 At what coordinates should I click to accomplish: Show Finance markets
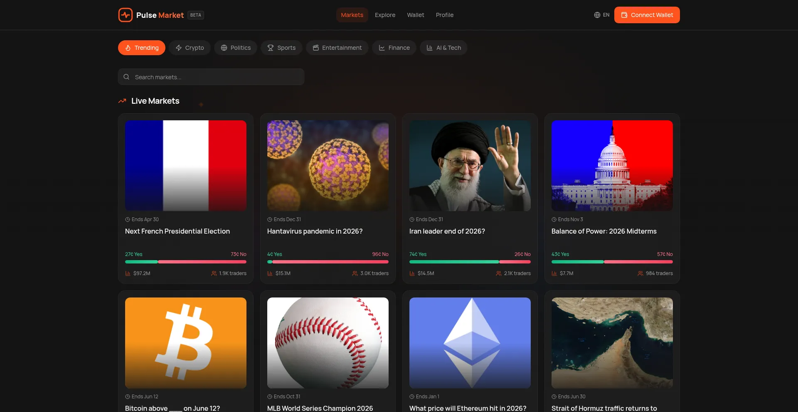pos(394,48)
